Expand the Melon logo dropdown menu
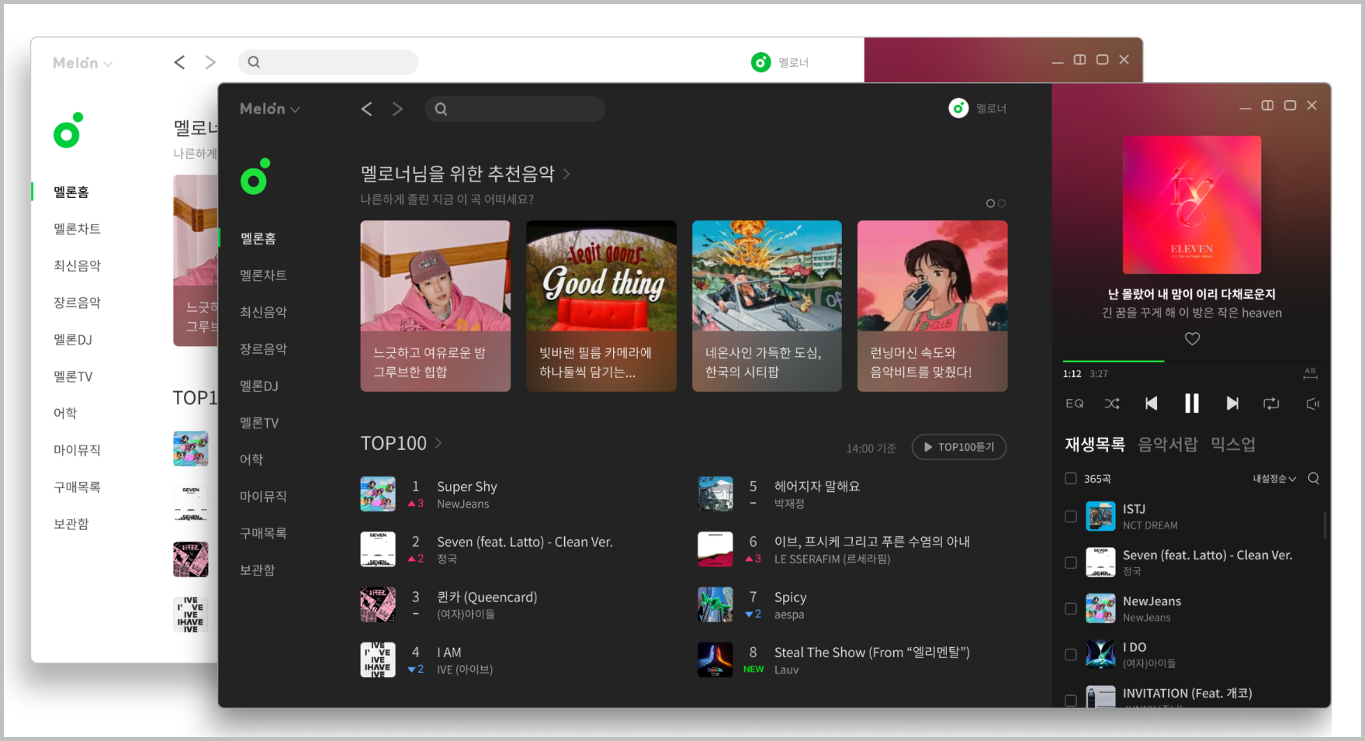The image size is (1365, 741). click(269, 109)
